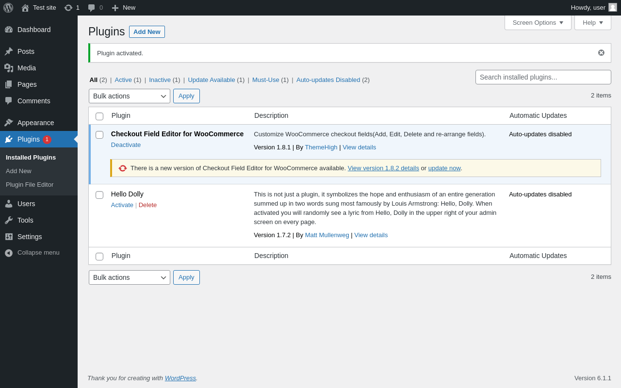Open the Plugin File Editor submenu item
621x388 pixels.
(30, 185)
